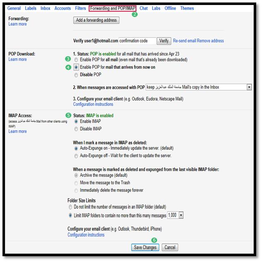Select Disable IMAP radio button
The image size is (262, 262).
click(x=76, y=129)
